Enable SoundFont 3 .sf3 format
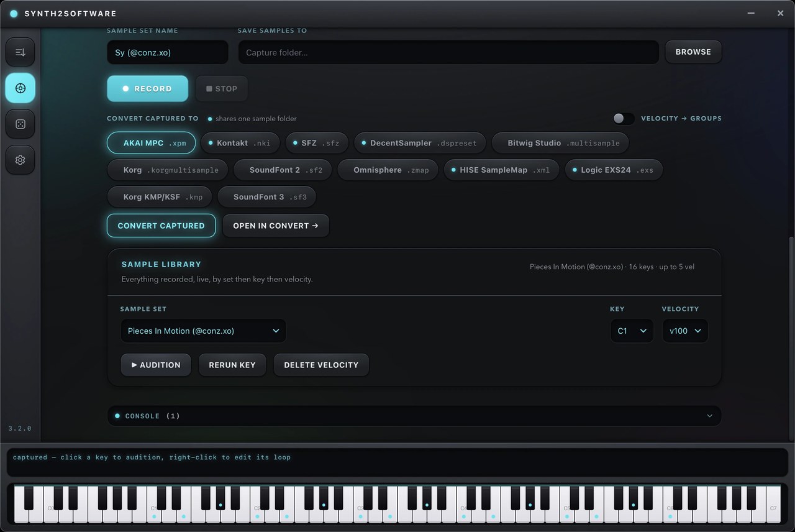Viewport: 795px width, 532px height. coord(266,197)
